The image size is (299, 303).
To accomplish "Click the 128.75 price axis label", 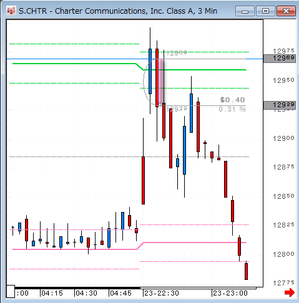I will pos(283,167).
